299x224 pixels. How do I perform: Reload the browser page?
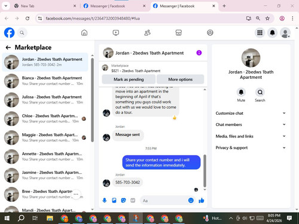(x=28, y=19)
